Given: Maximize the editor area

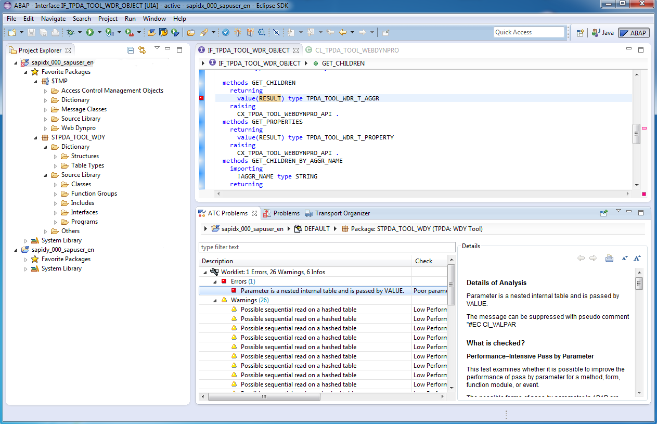Looking at the screenshot, I should click(x=641, y=50).
